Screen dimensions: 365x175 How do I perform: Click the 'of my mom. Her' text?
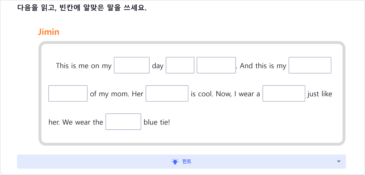tap(117, 94)
